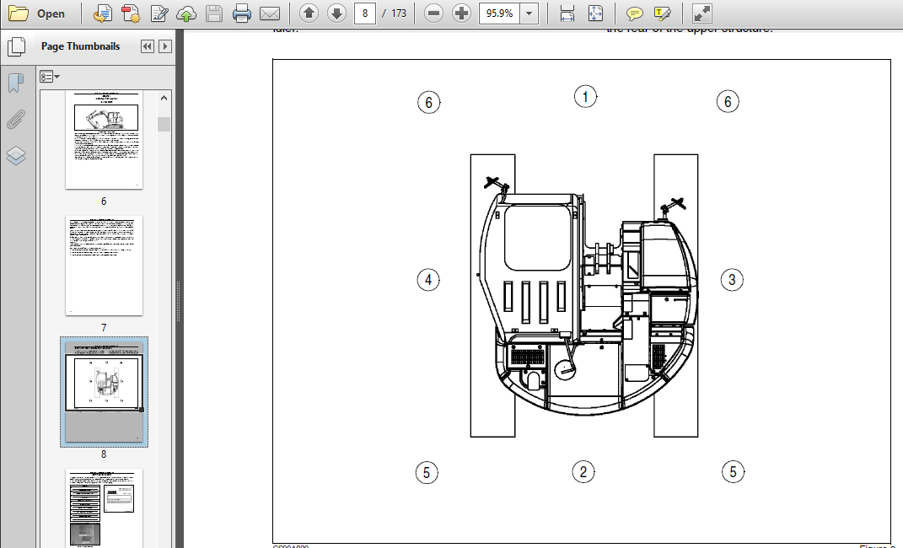This screenshot has width=903, height=548.
Task: Open the zoom level dropdown arrow
Action: (529, 13)
